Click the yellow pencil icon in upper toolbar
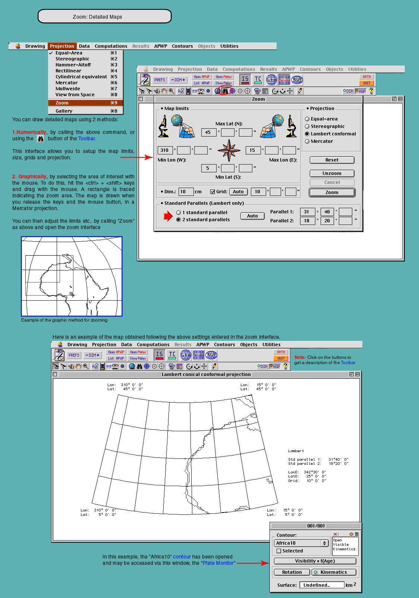This screenshot has width=419, height=598. [300, 91]
